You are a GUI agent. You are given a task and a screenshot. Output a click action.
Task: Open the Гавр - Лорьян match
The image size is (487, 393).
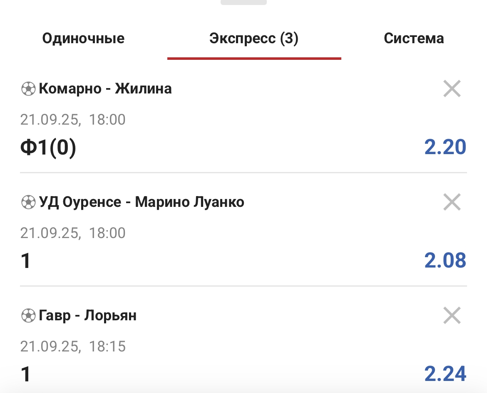tap(87, 316)
